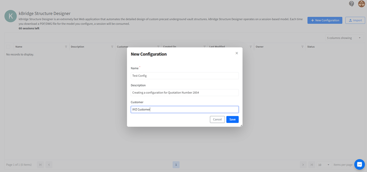Focus the Customer input field
This screenshot has height=172, width=367.
185,109
